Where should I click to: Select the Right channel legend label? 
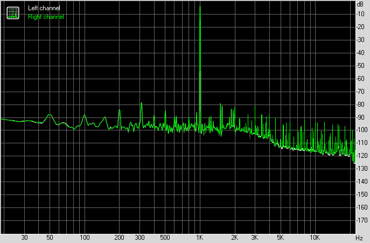[x=46, y=17]
